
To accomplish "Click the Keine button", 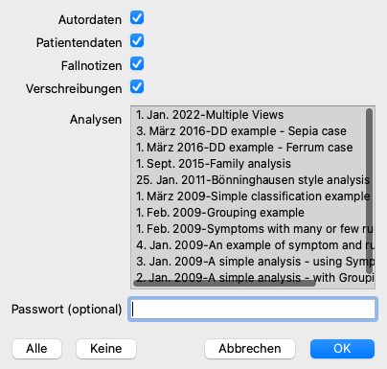I will click(x=106, y=349).
